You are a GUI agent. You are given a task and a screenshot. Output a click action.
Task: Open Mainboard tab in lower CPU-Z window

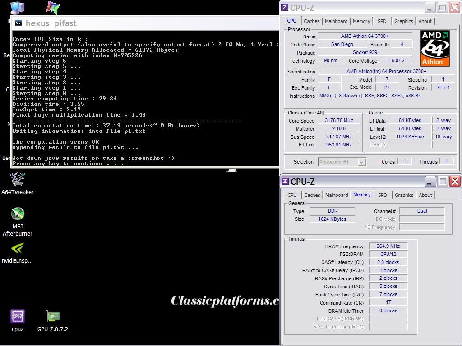[337, 195]
